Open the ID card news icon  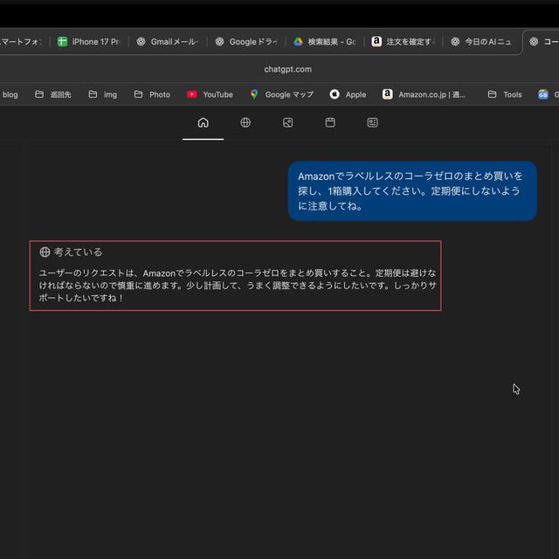[372, 123]
